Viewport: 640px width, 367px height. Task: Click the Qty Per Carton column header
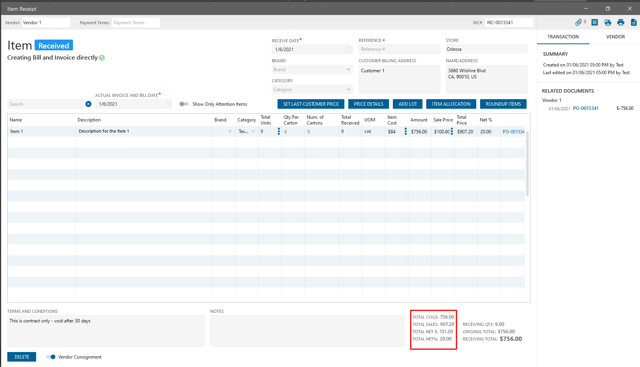[291, 120]
